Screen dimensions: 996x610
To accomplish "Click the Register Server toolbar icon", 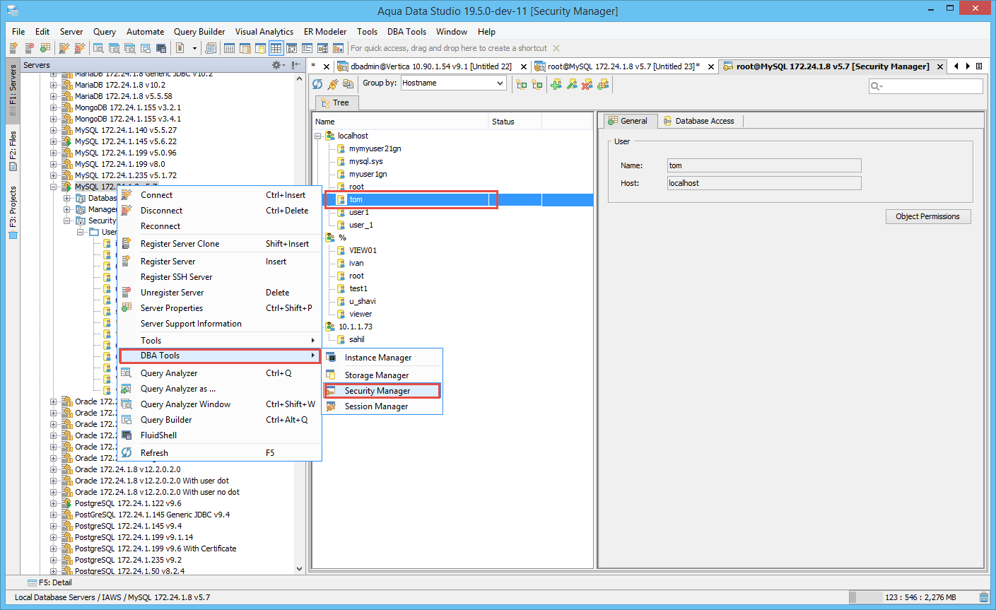I will pyautogui.click(x=13, y=48).
